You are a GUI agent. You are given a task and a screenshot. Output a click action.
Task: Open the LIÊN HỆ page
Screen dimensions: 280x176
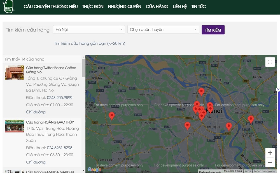[180, 7]
